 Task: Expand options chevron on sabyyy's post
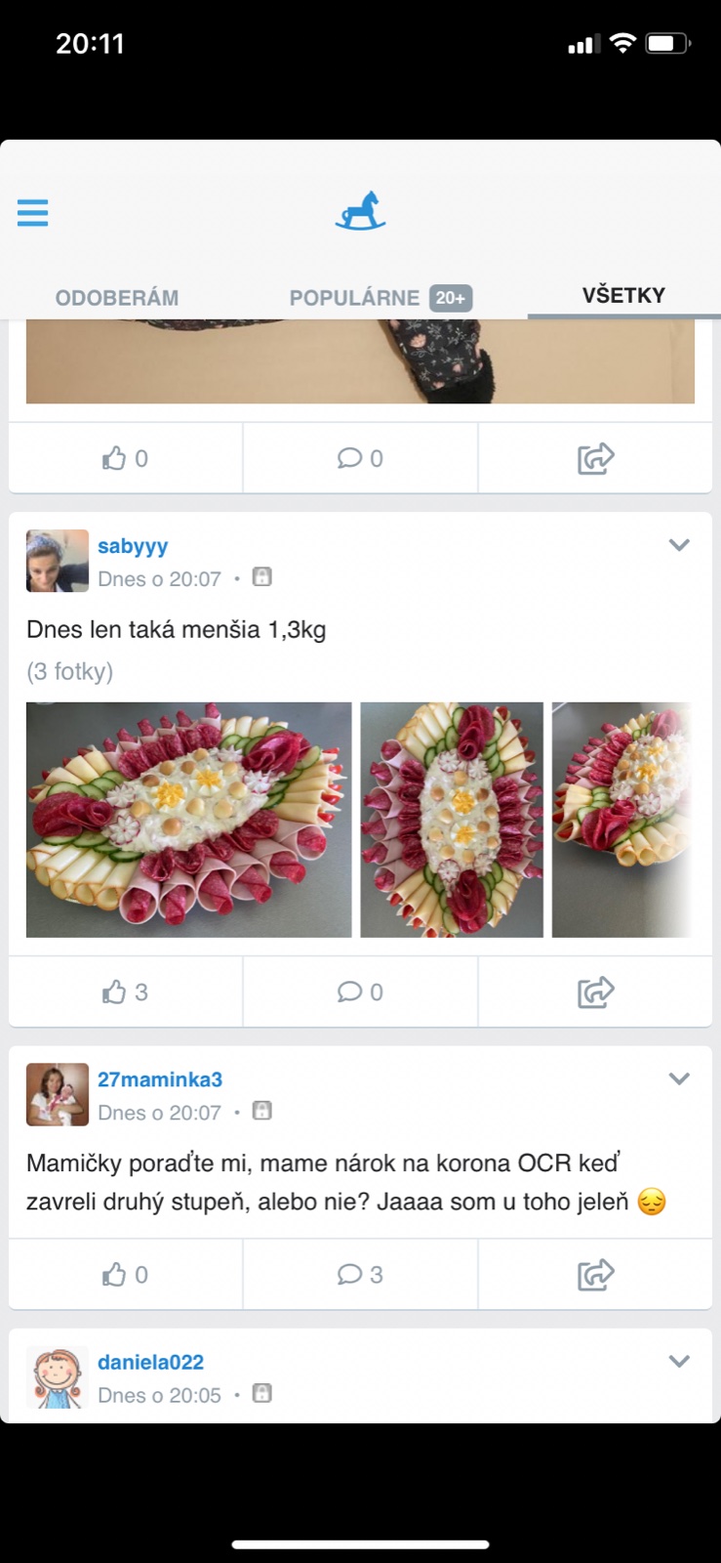point(679,545)
